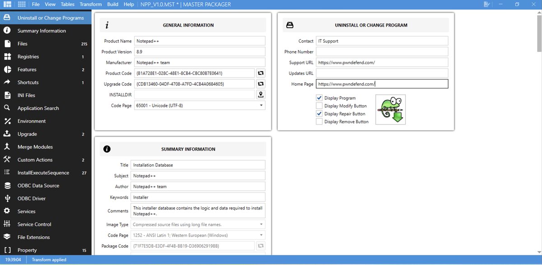Viewport: 542px width, 265px height.
Task: Uncheck the Display Program checkbox
Action: point(319,98)
